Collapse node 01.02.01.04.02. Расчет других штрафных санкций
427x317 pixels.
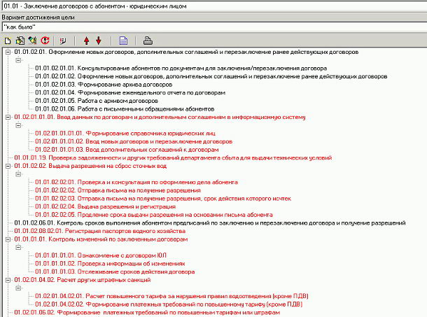coord(8,280)
